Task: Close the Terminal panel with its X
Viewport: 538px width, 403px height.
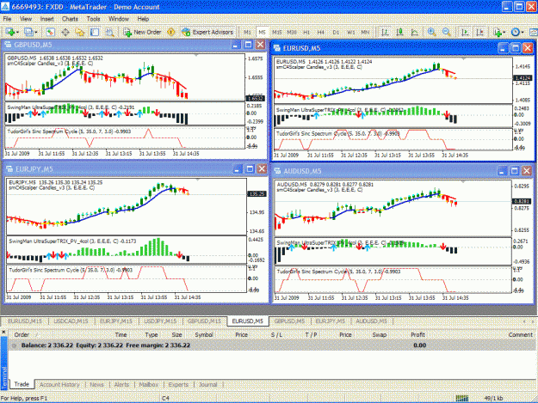Action: click(3, 332)
